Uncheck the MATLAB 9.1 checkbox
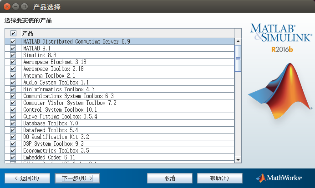The width and height of the screenshot is (315, 188). (x=13, y=48)
